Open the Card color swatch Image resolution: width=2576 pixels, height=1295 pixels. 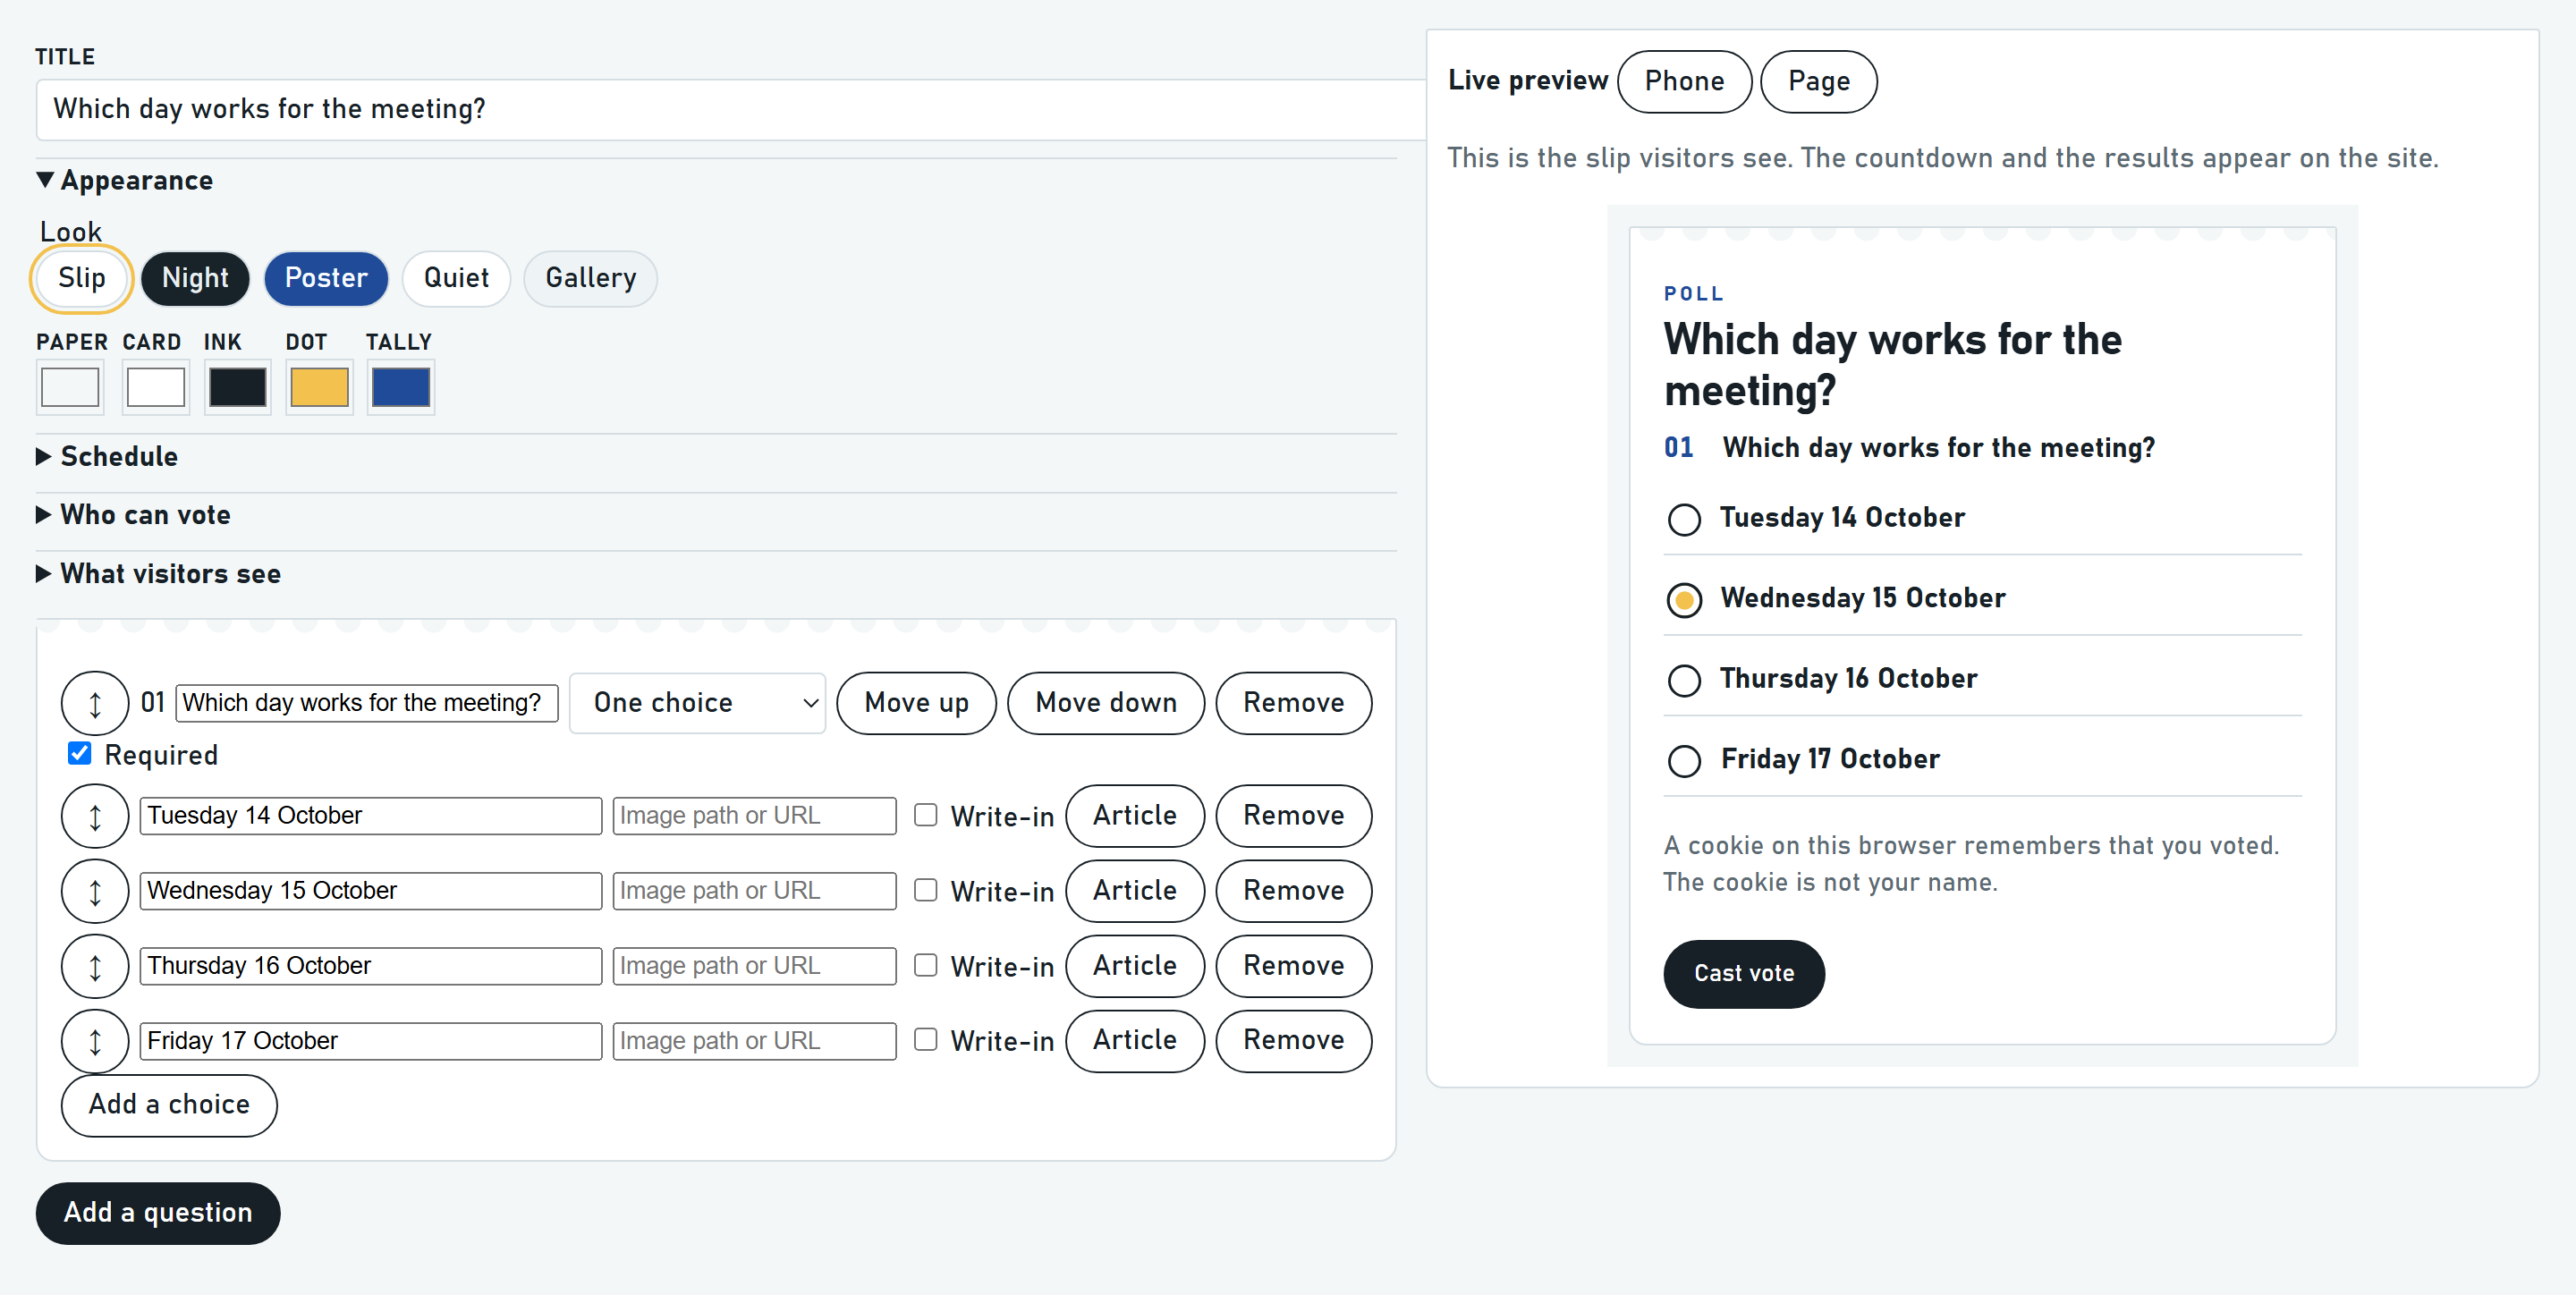coord(156,387)
